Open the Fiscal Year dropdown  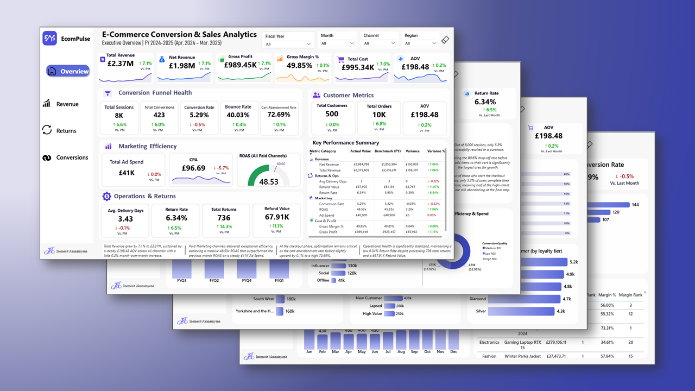[x=288, y=44]
